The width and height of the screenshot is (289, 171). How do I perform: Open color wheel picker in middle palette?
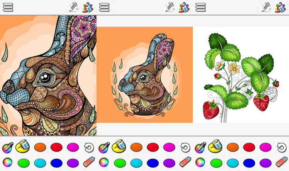pyautogui.click(x=104, y=163)
